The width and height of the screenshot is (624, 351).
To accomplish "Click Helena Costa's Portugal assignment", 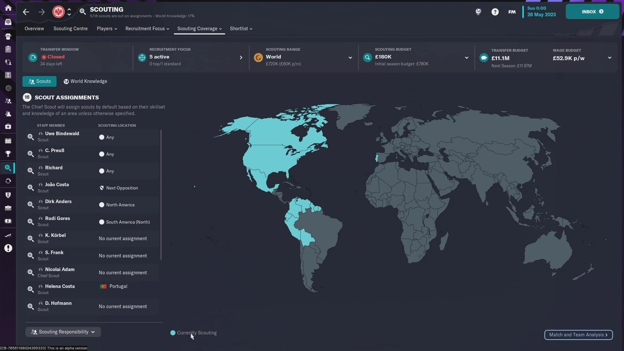I will 113,286.
